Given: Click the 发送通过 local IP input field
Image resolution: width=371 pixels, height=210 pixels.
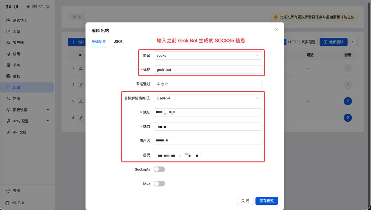Looking at the screenshot, I should [208, 84].
